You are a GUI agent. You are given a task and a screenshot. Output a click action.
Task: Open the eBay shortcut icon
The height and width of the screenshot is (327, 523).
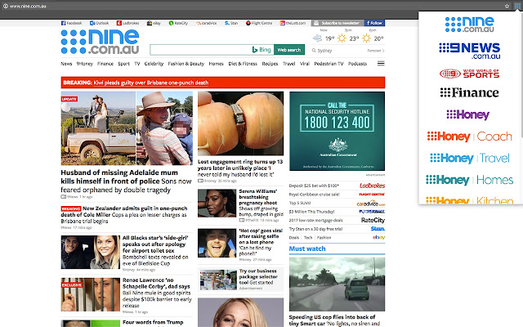coord(150,23)
